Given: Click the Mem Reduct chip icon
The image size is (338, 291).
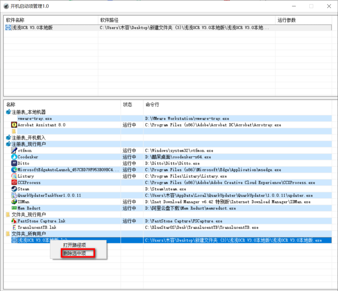Looking at the screenshot, I should click(x=14, y=208).
